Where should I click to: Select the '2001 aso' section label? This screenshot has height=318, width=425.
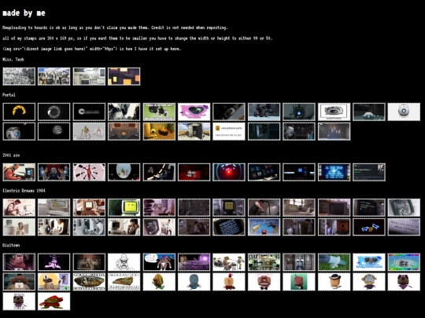(x=11, y=155)
